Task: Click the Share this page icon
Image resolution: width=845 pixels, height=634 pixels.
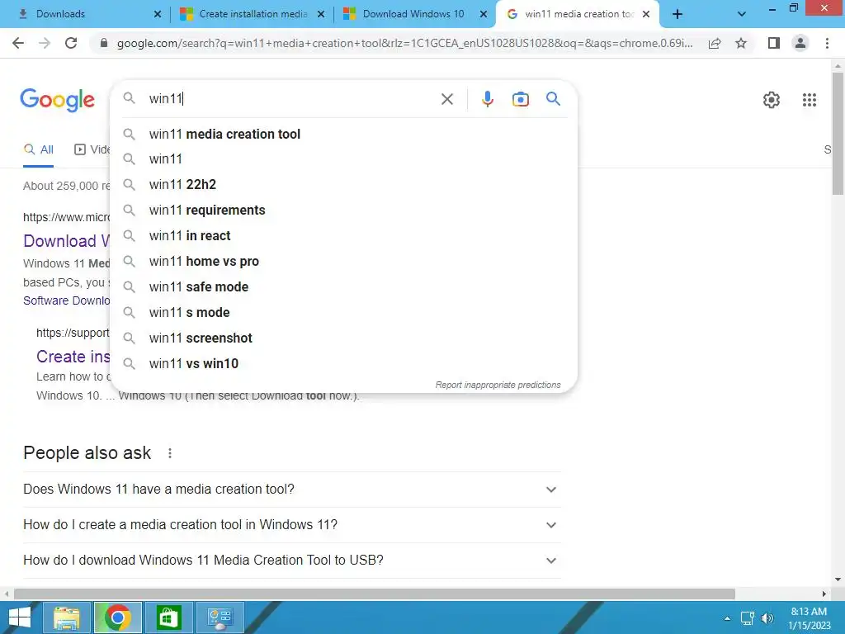Action: [x=715, y=43]
